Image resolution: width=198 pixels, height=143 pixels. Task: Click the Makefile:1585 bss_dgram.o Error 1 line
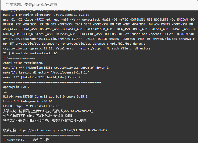point(56,68)
